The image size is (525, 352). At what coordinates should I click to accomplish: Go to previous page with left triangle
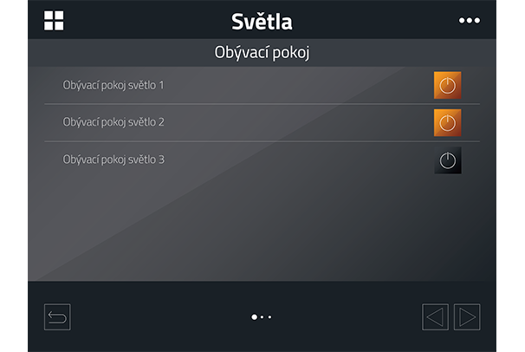(x=435, y=317)
